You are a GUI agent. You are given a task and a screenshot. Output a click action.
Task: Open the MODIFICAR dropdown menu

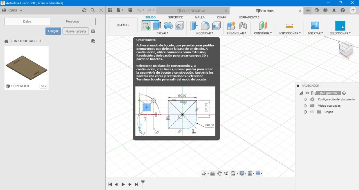[x=204, y=33]
